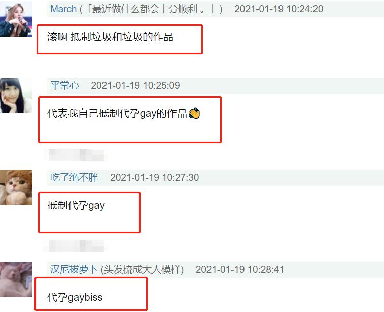Click the blurred text under 吃了绝不胖's comment

pyautogui.click(x=77, y=246)
